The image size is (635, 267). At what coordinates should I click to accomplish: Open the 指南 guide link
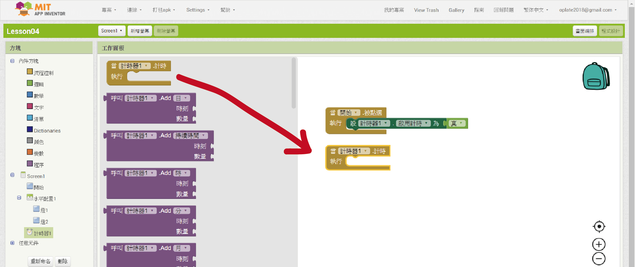coord(479,10)
